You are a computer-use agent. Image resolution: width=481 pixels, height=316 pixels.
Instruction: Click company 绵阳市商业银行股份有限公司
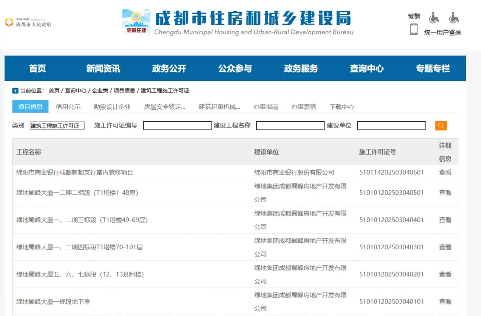[294, 172]
